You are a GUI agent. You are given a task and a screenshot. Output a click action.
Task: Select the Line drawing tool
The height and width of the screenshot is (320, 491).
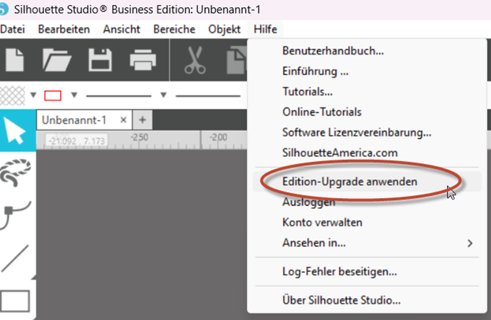coord(15,259)
